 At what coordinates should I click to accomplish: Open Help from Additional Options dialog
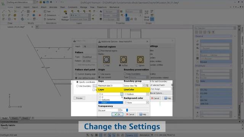coord(143,114)
